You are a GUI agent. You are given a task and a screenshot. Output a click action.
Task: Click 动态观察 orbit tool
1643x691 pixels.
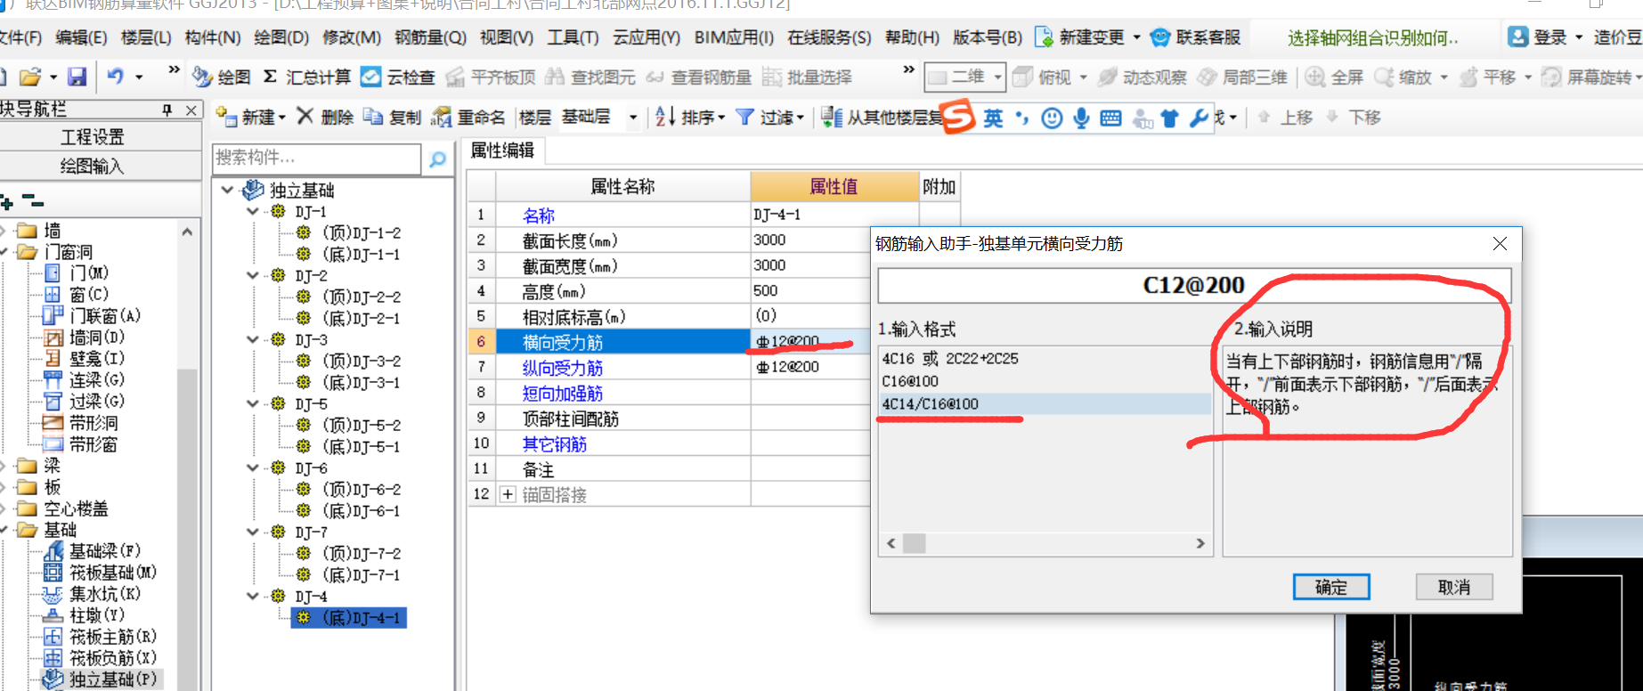pyautogui.click(x=1143, y=77)
